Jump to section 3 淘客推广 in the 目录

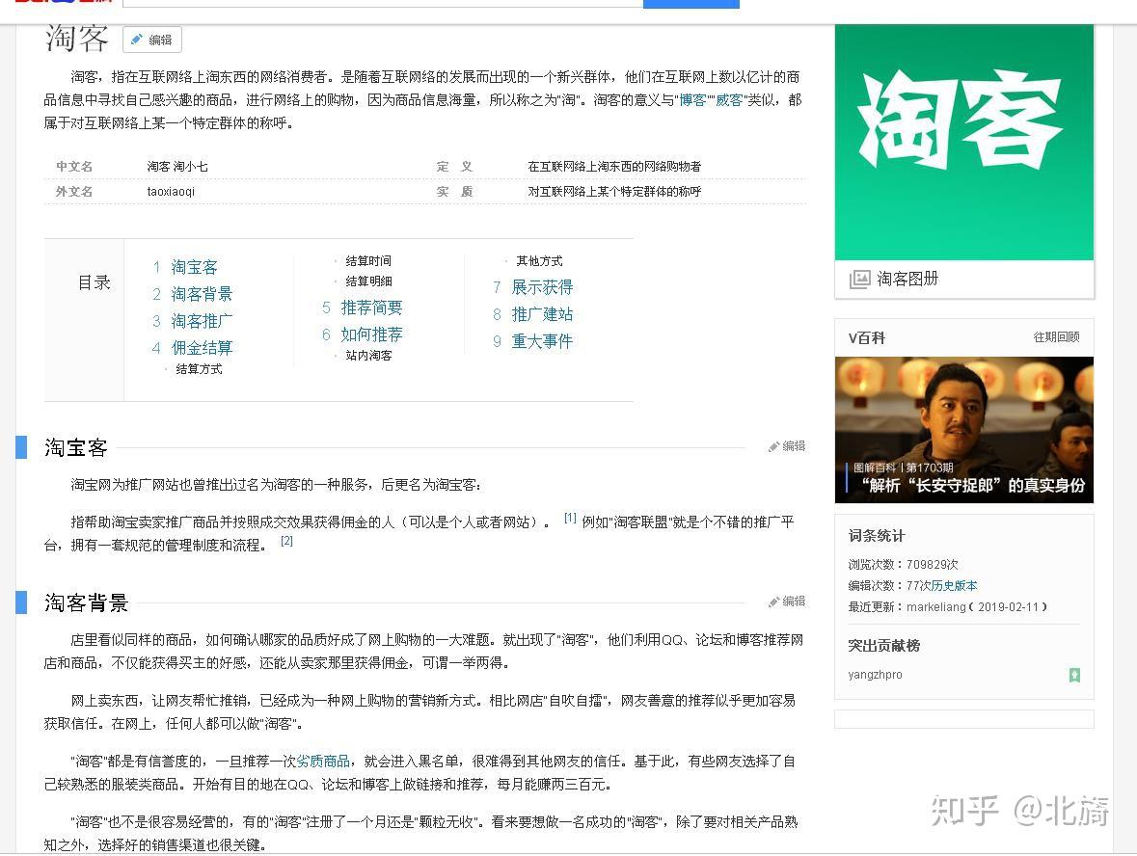click(x=202, y=320)
